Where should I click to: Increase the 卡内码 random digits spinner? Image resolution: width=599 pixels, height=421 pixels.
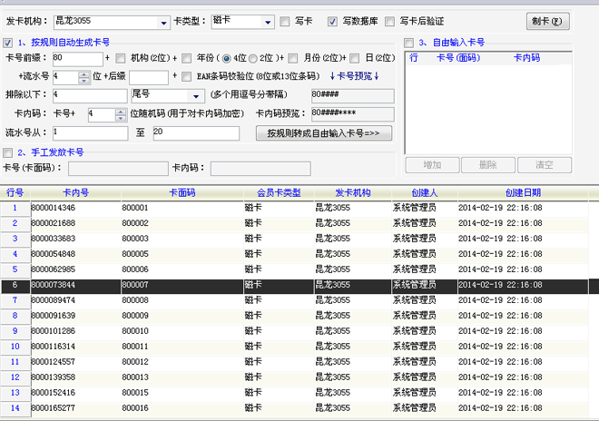tap(121, 112)
